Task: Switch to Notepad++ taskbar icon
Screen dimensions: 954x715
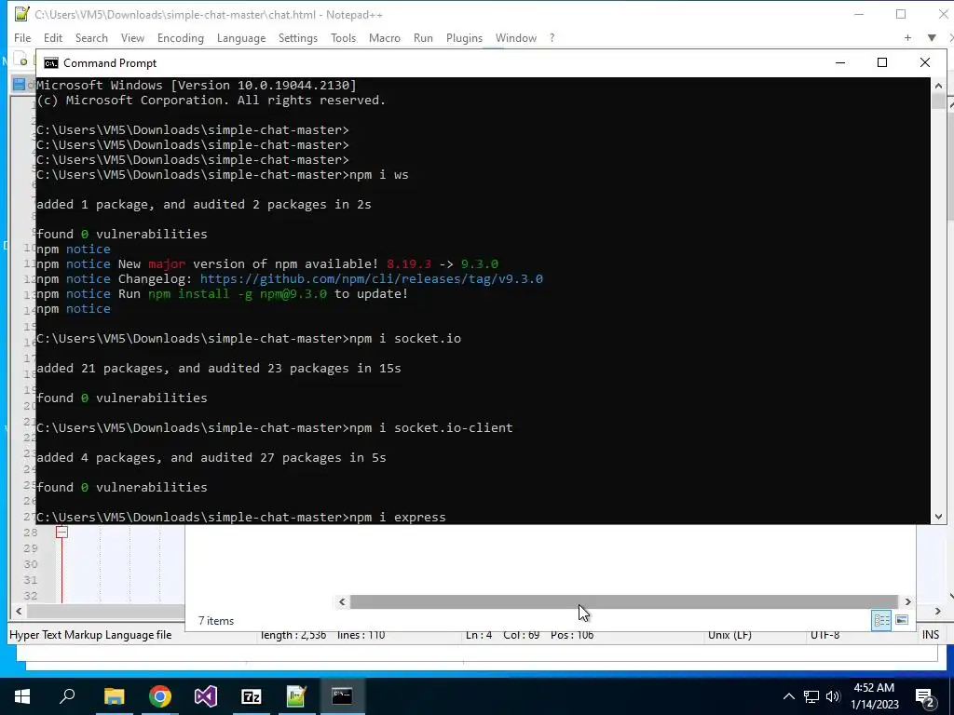Action: (296, 696)
